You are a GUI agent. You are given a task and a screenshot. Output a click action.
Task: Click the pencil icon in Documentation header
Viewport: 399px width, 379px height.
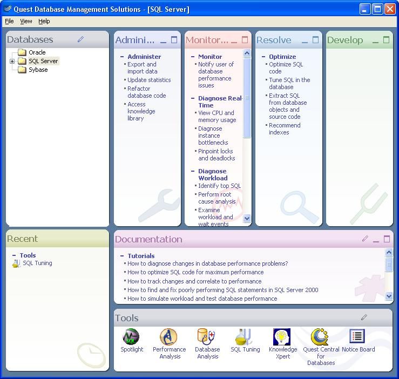(365, 239)
